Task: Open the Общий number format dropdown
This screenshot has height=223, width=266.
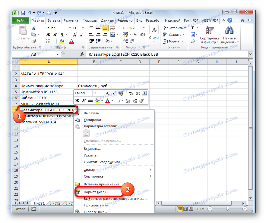Action: (x=144, y=28)
